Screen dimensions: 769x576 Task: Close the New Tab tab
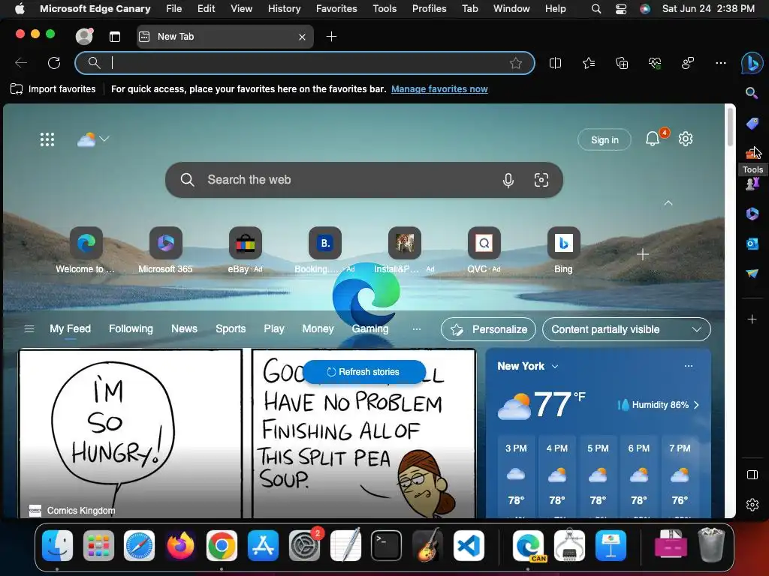(302, 37)
